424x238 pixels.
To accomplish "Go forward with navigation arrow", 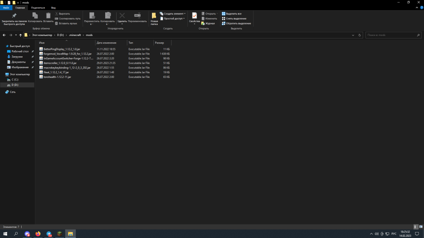I will pos(11,35).
